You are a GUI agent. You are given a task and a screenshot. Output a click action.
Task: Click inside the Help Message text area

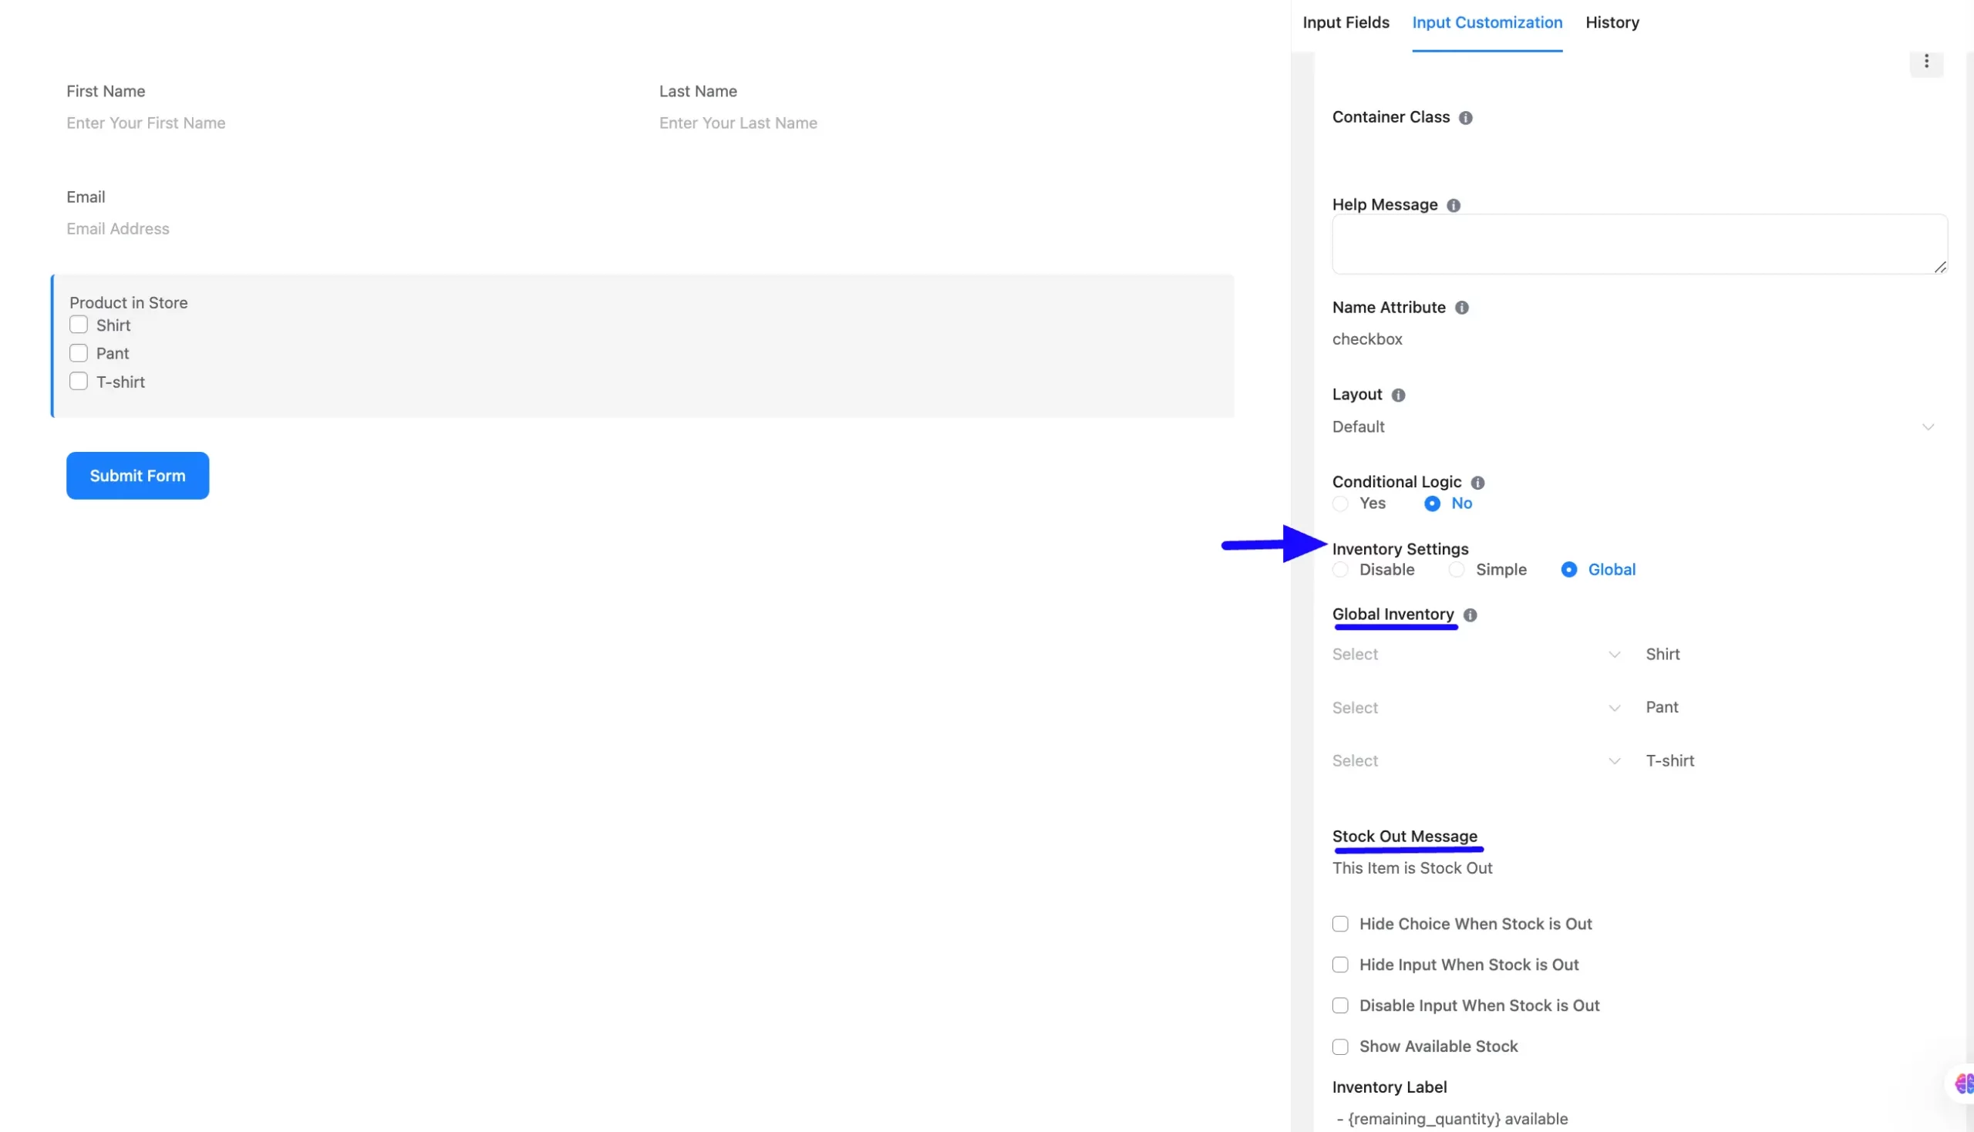[1638, 244]
